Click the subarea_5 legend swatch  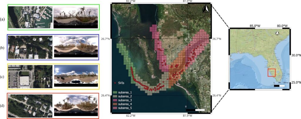(x=116, y=108)
